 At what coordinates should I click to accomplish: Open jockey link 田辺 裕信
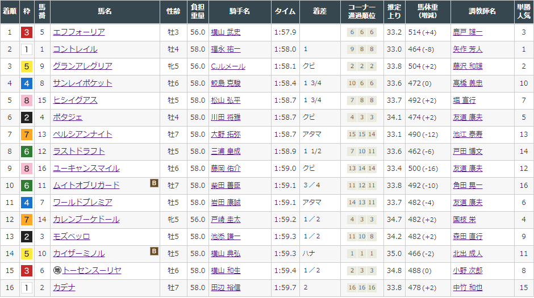(x=226, y=287)
